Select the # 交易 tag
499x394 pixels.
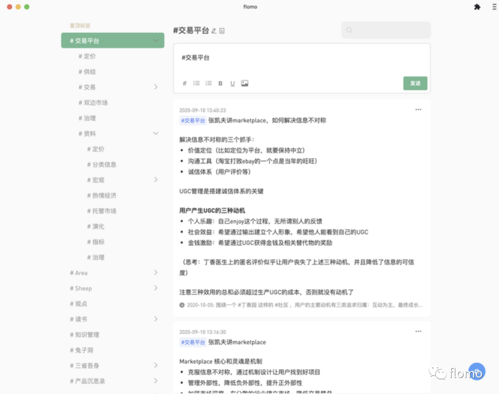[87, 87]
